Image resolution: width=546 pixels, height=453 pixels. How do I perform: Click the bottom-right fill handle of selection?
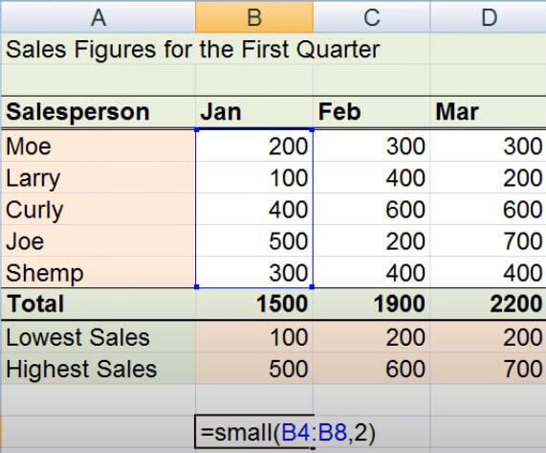pos(312,286)
